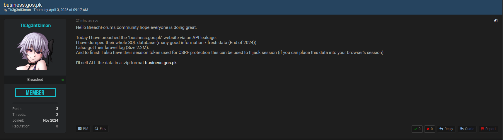
Task: Click the Quote double-arrow icon
Action: [x=462, y=129]
